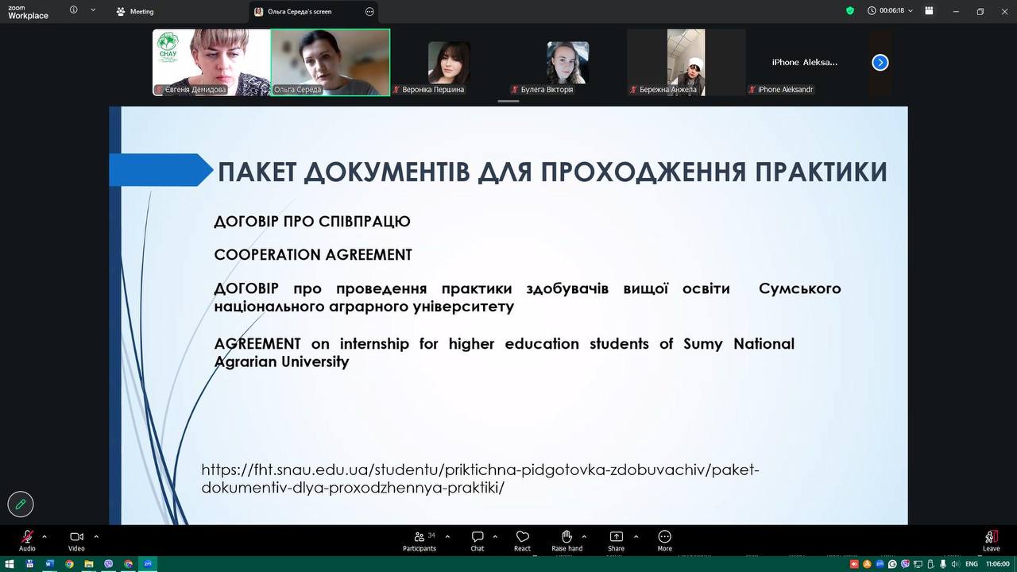Click the Share screen icon
Viewport: 1017px width, 572px height.
pyautogui.click(x=616, y=538)
